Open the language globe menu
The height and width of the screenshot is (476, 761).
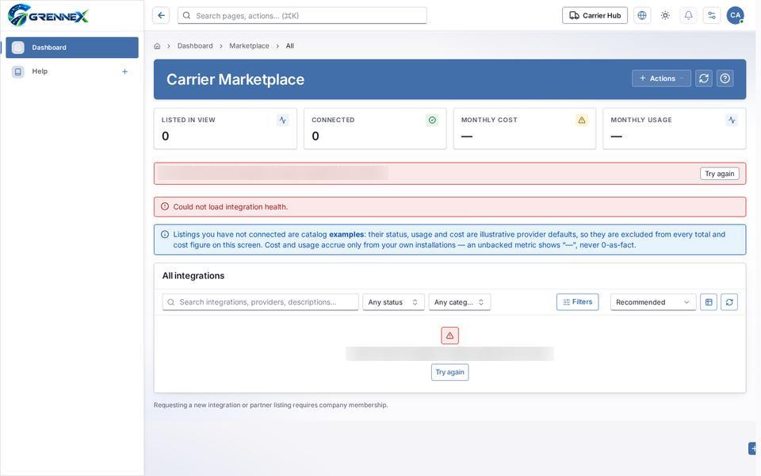642,16
